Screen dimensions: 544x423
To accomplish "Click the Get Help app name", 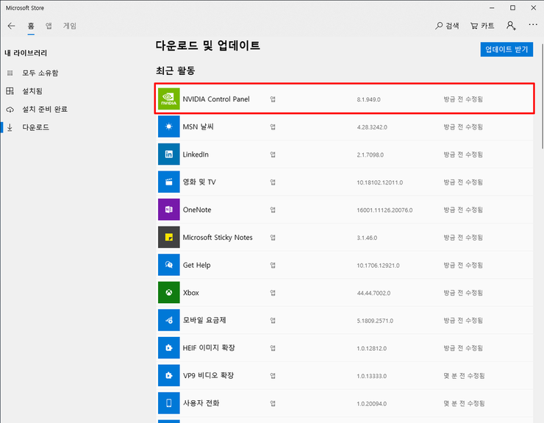I will (197, 265).
